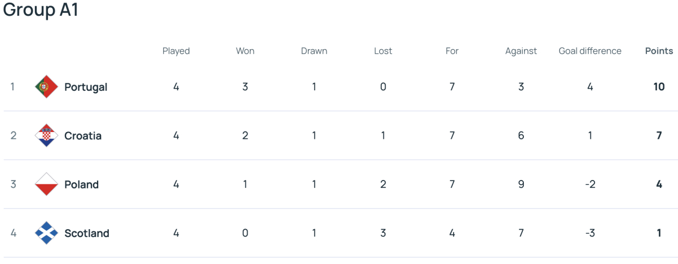Viewport: 678px width, 264px height.
Task: Open the Portugal team link
Action: pyautogui.click(x=86, y=87)
